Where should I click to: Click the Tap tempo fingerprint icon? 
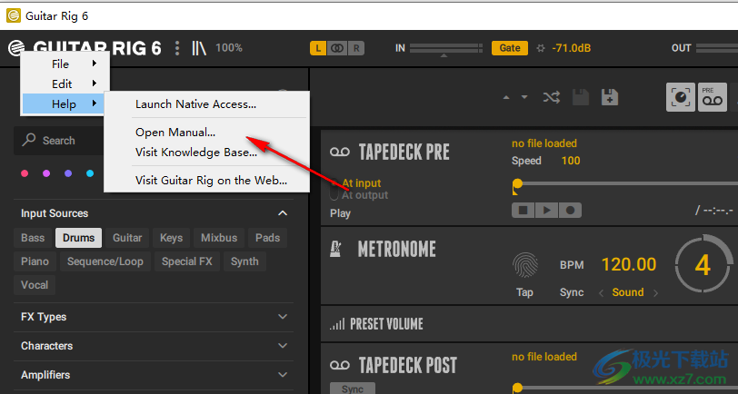click(524, 264)
